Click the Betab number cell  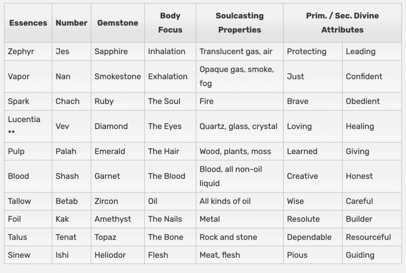coord(71,201)
